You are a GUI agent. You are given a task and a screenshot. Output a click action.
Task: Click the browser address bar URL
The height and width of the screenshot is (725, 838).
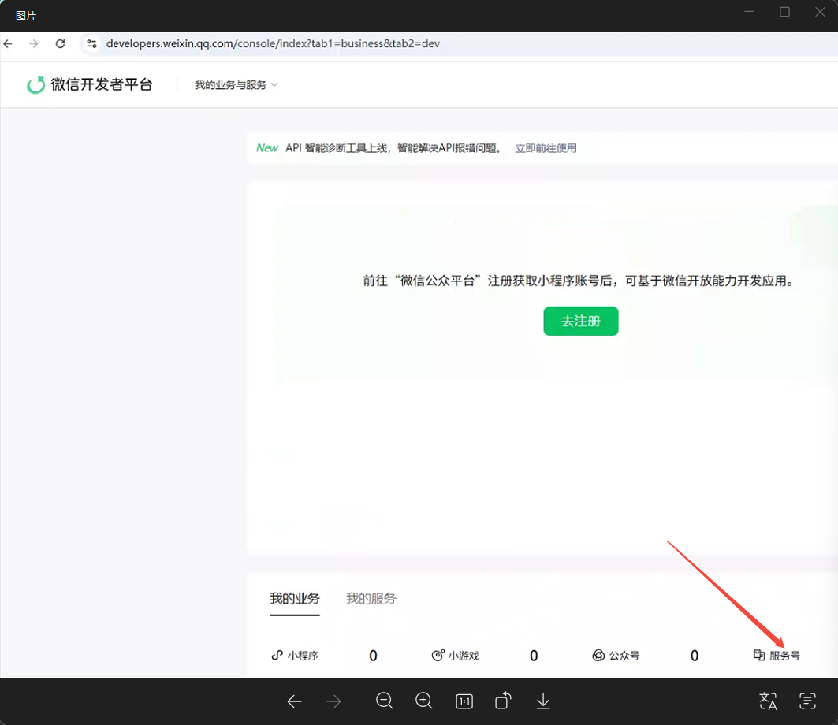(273, 44)
